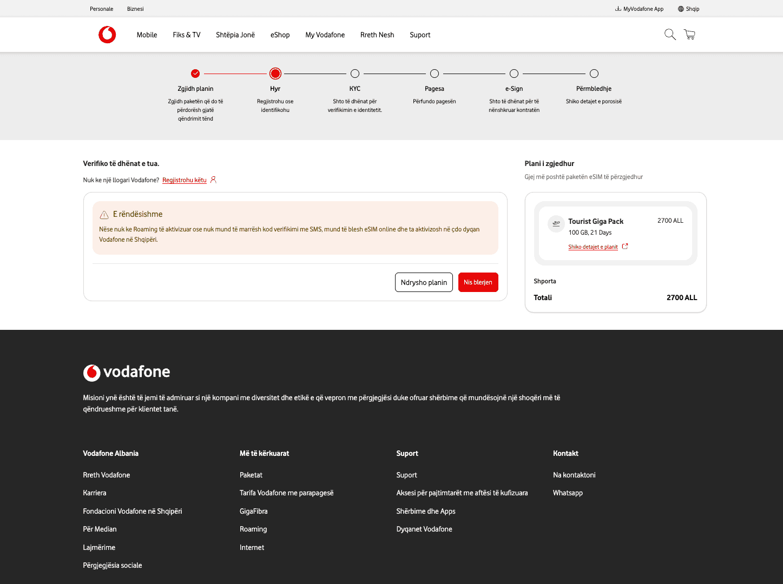This screenshot has width=783, height=584.
Task: Click the Tourist Giga Pack plan title
Action: coord(596,221)
